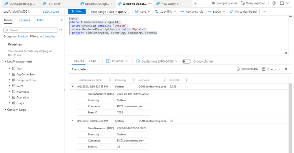294x153 pixels.
Task: Switch to the Chart view
Action: point(93,61)
